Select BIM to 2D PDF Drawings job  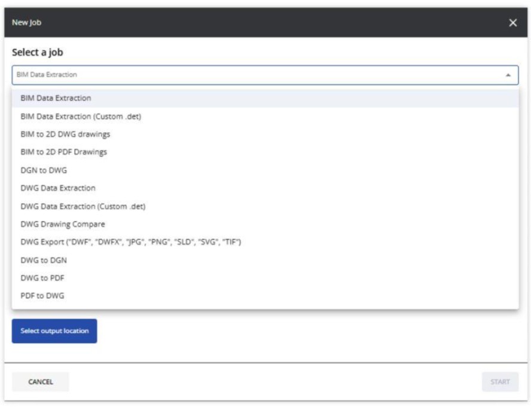coord(63,152)
